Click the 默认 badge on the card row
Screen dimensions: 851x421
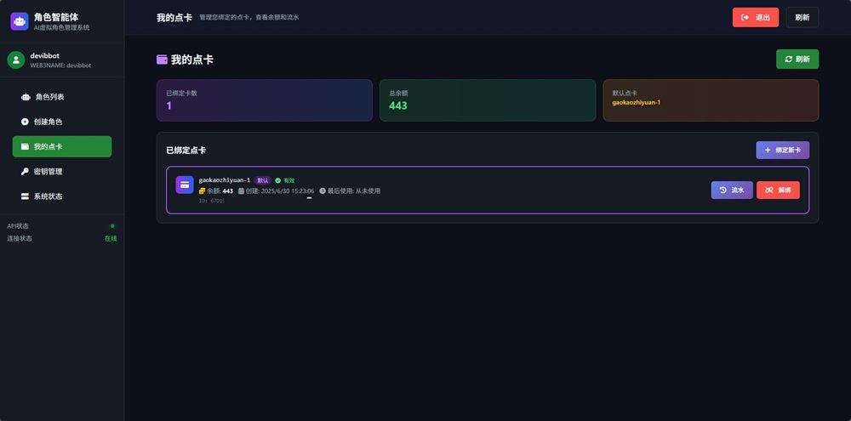262,180
